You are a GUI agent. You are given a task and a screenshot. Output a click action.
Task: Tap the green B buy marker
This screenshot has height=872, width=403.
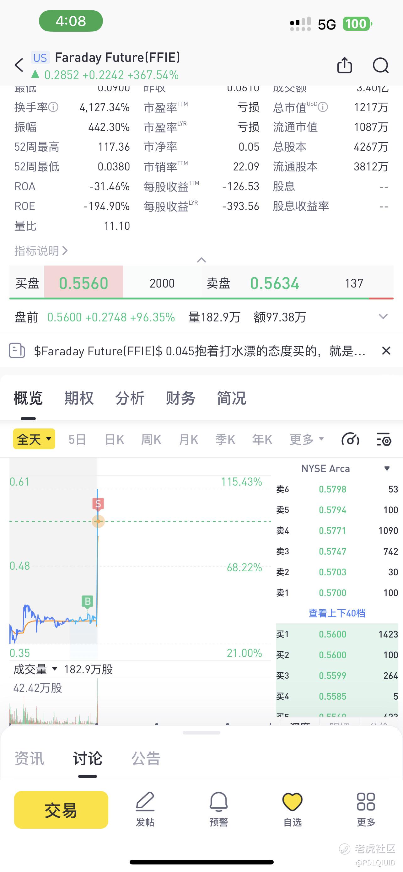coord(88,601)
